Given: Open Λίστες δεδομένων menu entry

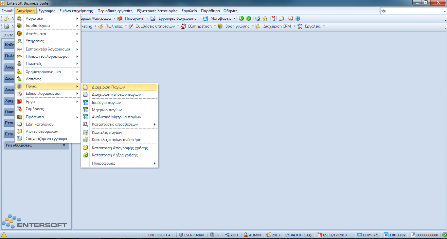Looking at the screenshot, I should (x=47, y=131).
